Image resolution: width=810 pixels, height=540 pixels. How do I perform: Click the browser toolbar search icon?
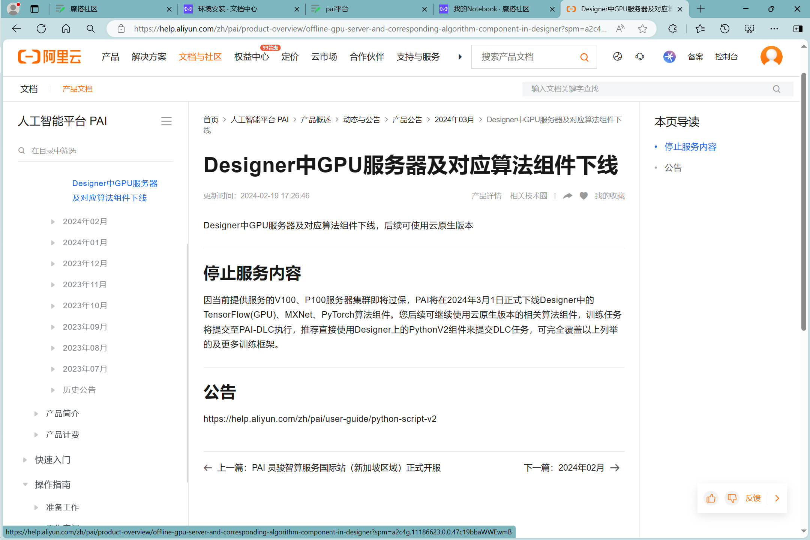tap(90, 29)
